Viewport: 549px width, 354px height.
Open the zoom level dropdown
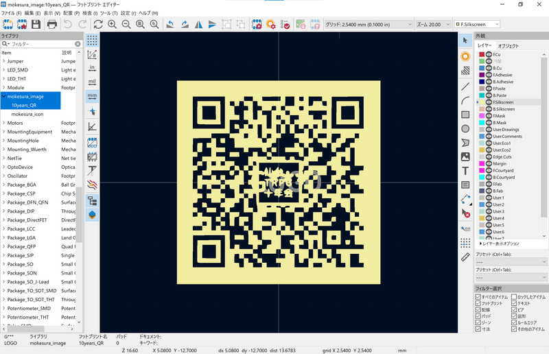[x=433, y=25]
